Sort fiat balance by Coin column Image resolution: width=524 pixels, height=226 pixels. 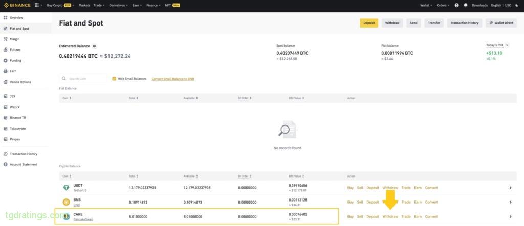point(67,98)
